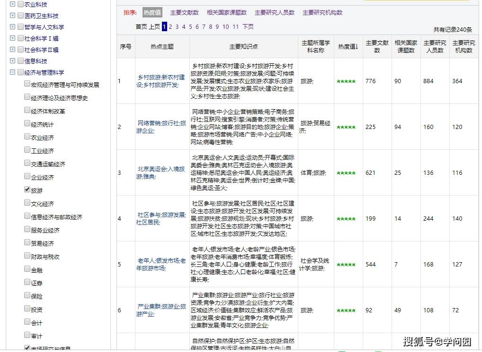Check the 医药卫生科技 checkbox
The width and height of the screenshot is (482, 352).
(x=20, y=15)
